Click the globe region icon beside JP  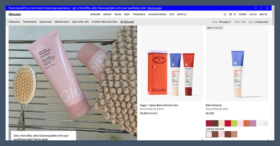coord(231,14)
